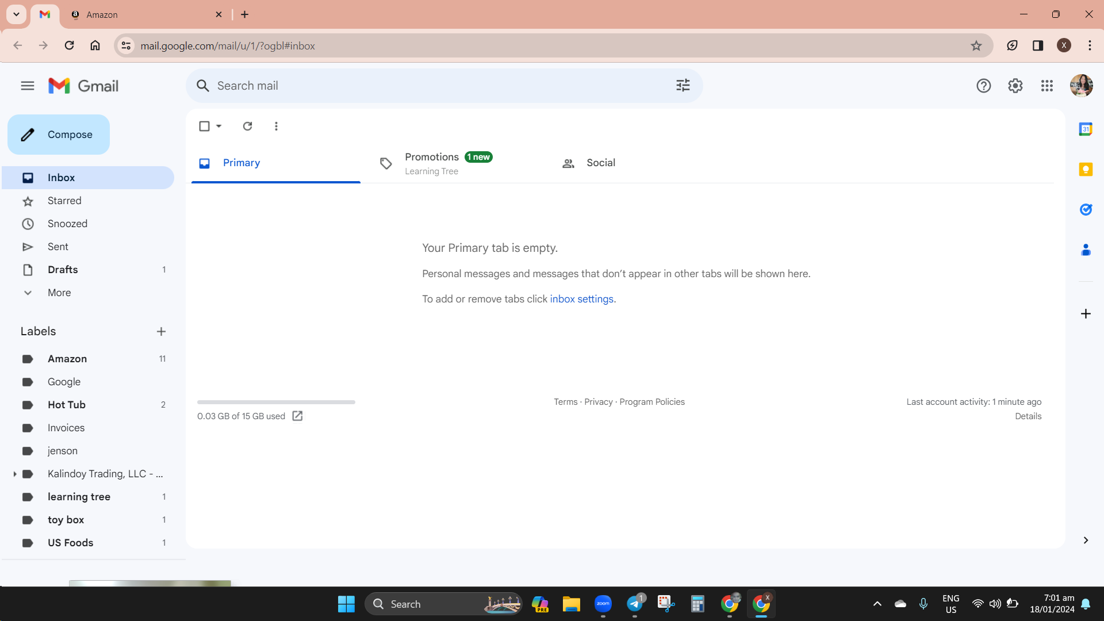Open Google account profile picture

1081,86
